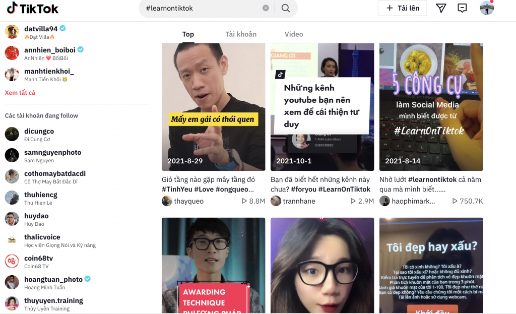Screen dimensions: 516x314
Task: Open thalicvoice avatar
Action: (12, 240)
